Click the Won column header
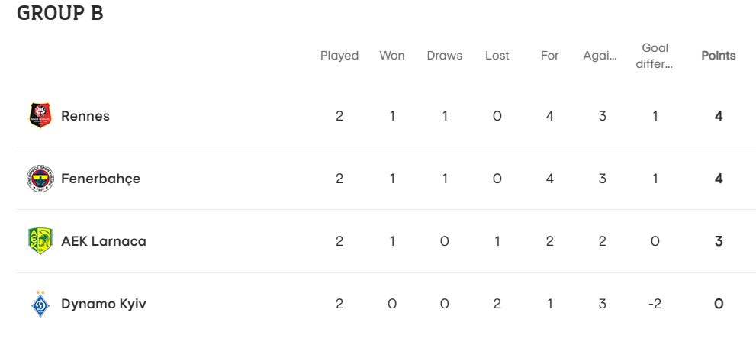The height and width of the screenshot is (345, 756). tap(392, 56)
